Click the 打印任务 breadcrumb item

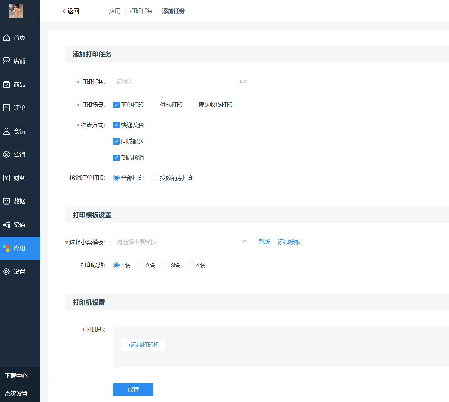coord(141,11)
